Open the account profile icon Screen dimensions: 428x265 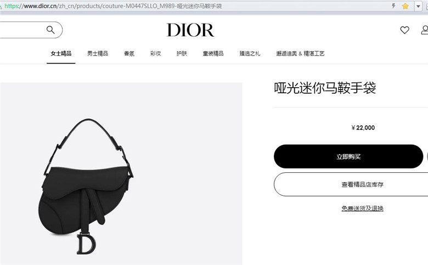(x=425, y=30)
